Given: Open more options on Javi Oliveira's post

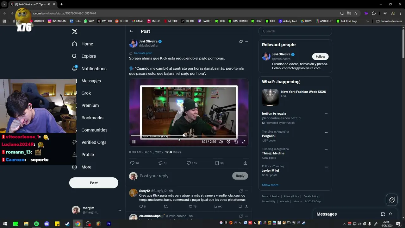Looking at the screenshot, I should (x=246, y=41).
